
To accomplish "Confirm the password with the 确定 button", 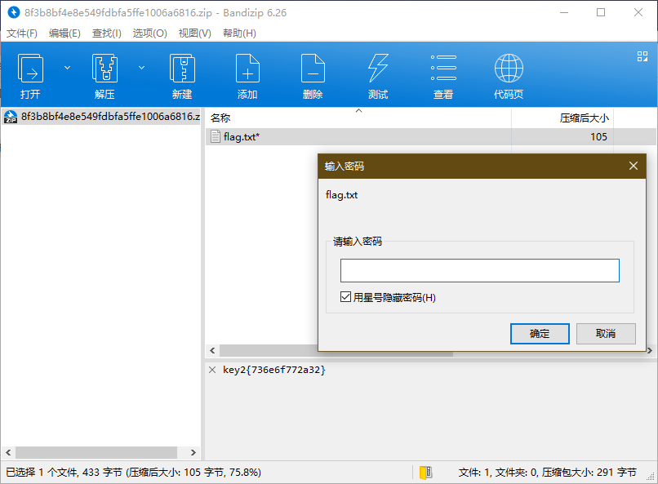I will coord(540,334).
